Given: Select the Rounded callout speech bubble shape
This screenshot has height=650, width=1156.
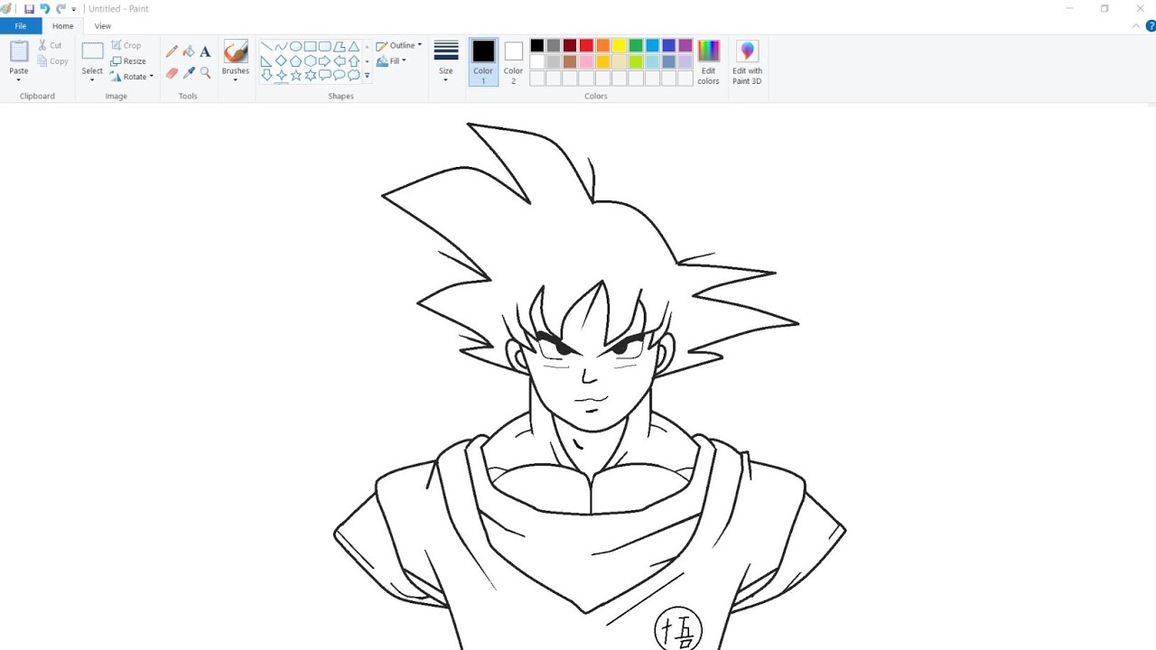Looking at the screenshot, I should [325, 75].
